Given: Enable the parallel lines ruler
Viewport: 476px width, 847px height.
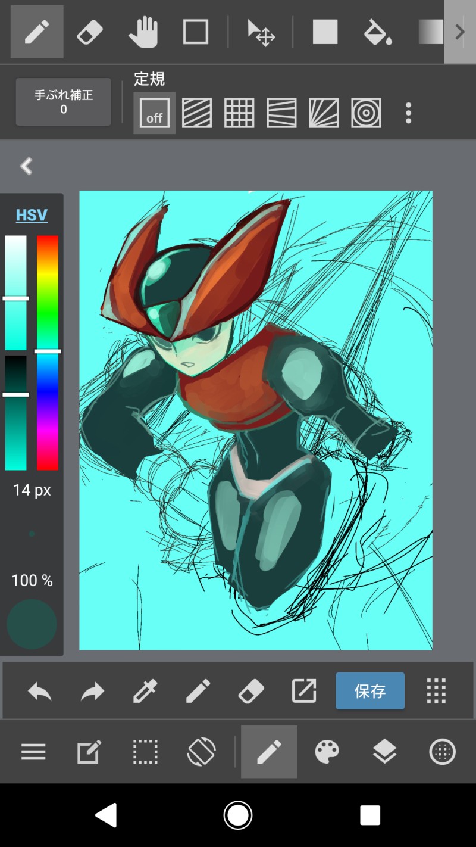Looking at the screenshot, I should pos(197,113).
